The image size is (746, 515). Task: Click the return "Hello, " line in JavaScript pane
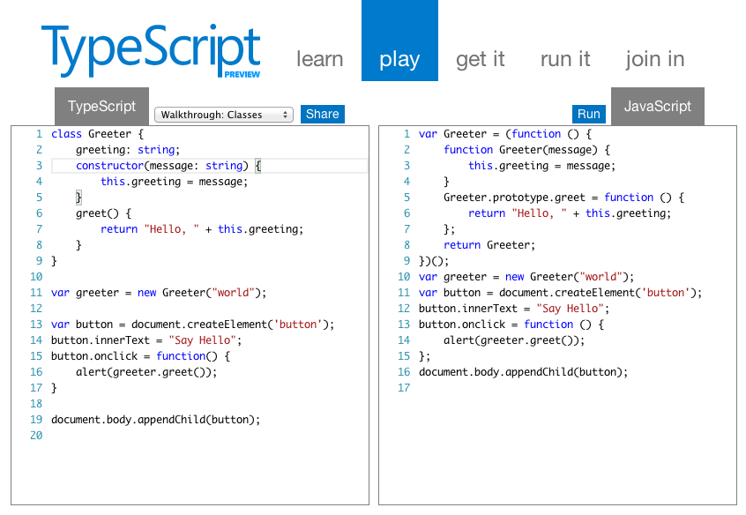(x=570, y=213)
